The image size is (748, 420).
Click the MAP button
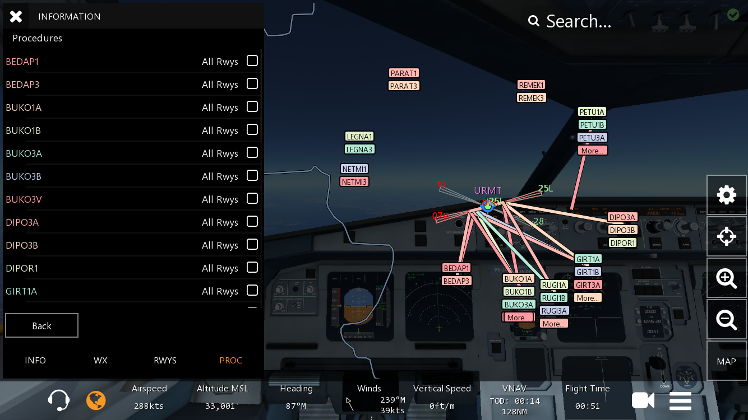click(x=726, y=361)
